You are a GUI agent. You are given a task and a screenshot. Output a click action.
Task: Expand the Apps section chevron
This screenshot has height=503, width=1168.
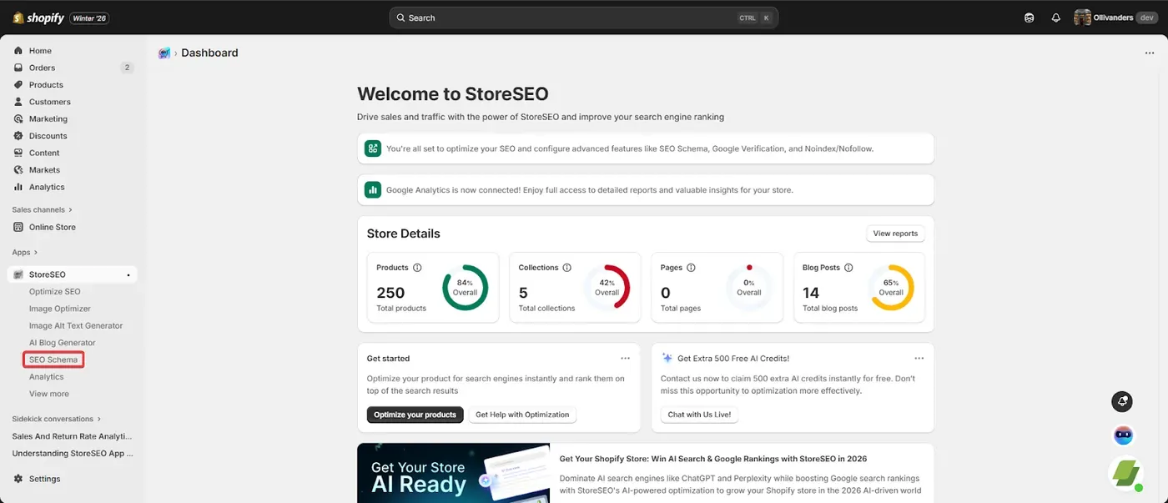pyautogui.click(x=36, y=252)
